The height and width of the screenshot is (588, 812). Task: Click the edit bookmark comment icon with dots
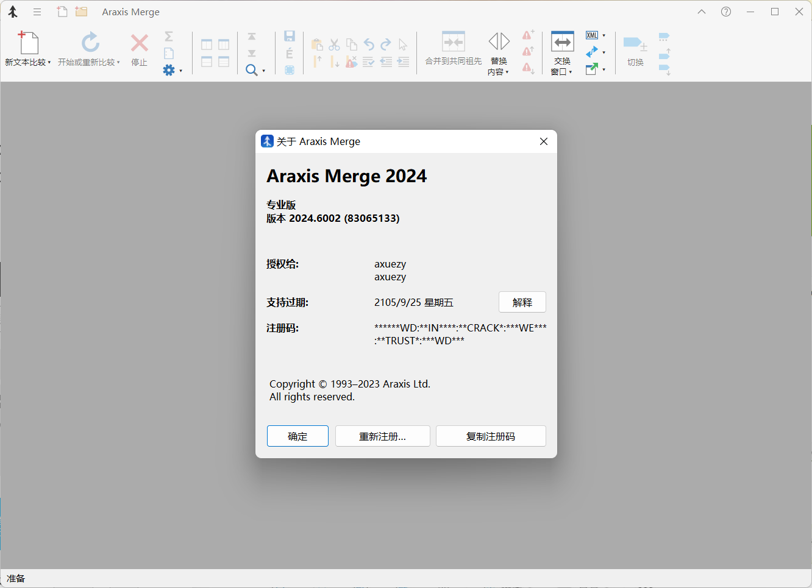(x=664, y=37)
